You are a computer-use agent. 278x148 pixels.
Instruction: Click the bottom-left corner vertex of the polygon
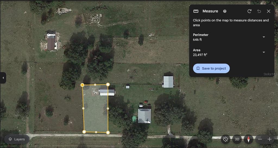pyautogui.click(x=84, y=131)
